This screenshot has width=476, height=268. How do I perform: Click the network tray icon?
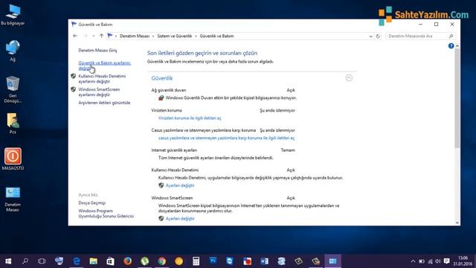tap(430, 261)
